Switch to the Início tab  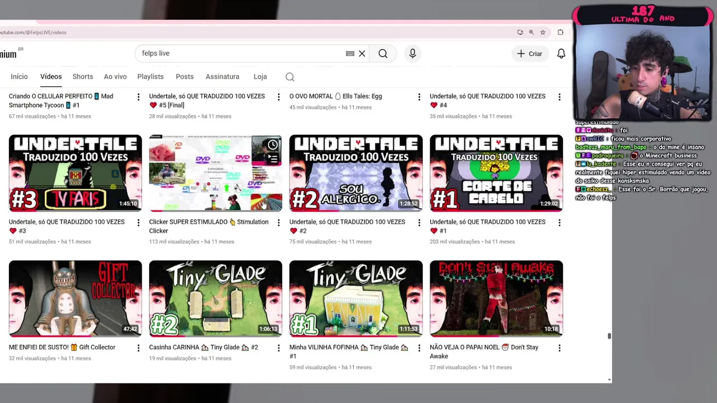19,77
